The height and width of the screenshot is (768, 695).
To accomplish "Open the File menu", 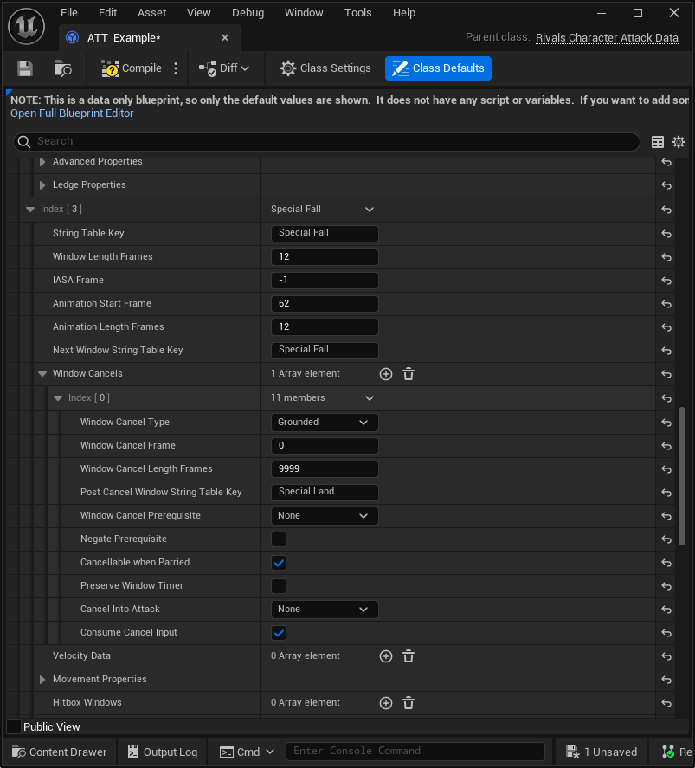I will [69, 13].
